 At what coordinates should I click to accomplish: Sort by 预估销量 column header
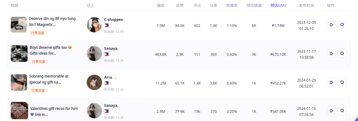click(254, 6)
